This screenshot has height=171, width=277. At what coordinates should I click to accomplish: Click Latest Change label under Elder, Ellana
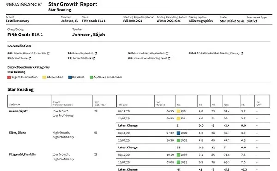(128, 147)
